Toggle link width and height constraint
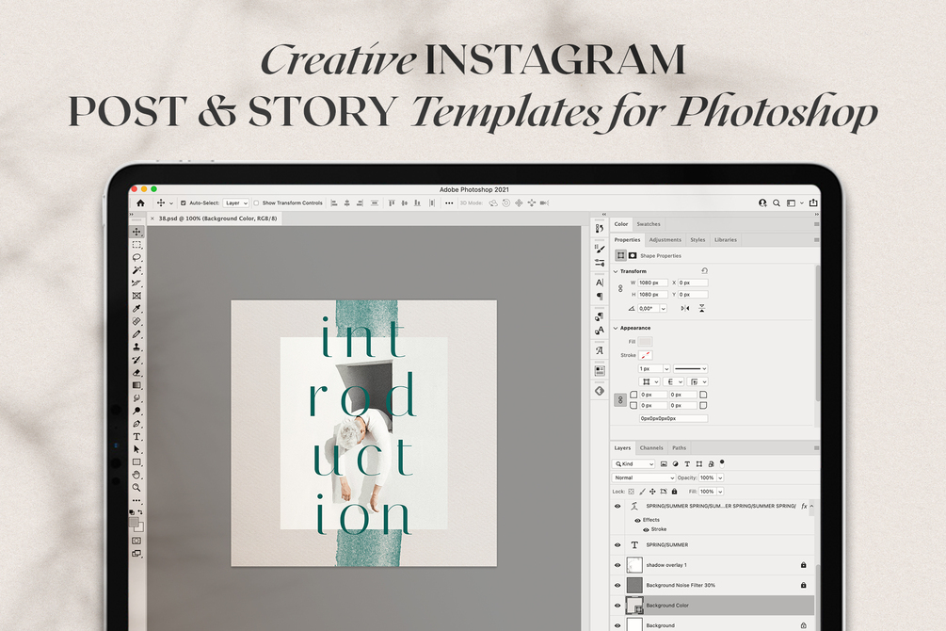The height and width of the screenshot is (631, 946). tap(620, 288)
